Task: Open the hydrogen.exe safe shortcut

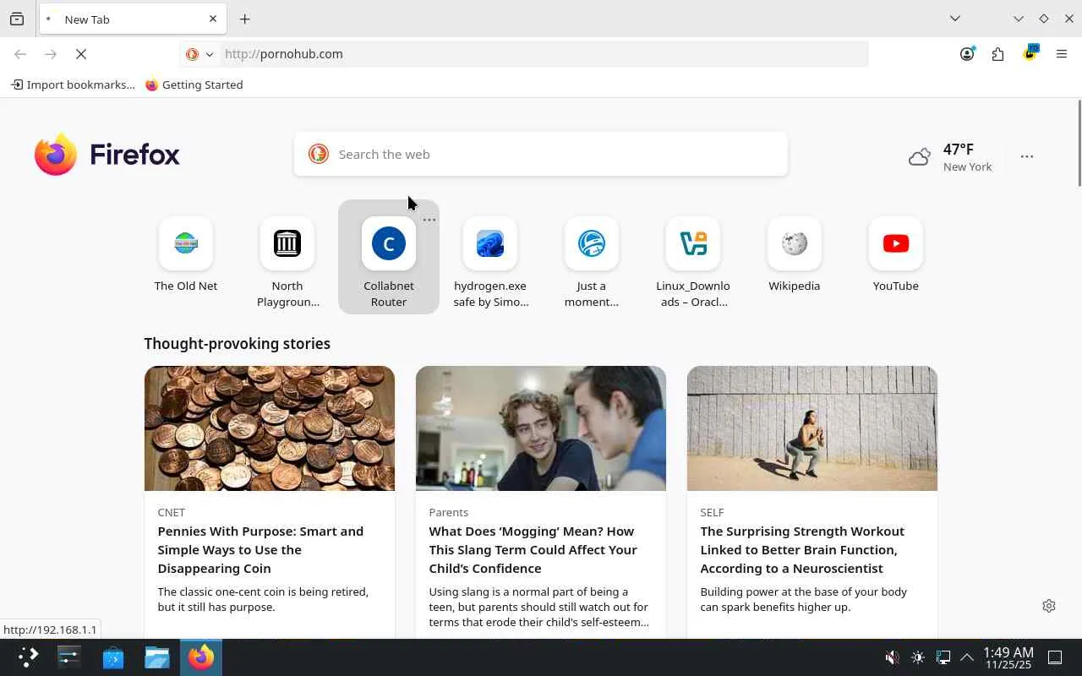Action: [490, 255]
